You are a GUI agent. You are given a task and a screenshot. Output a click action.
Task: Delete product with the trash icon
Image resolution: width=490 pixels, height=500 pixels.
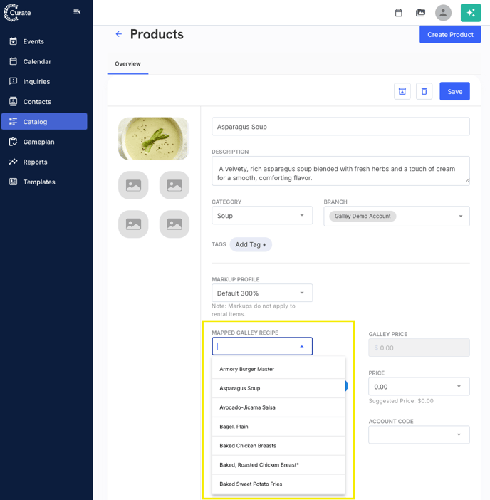(424, 91)
